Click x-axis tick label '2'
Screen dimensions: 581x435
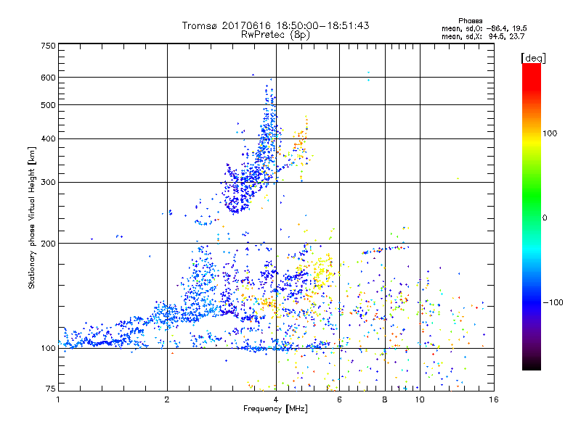click(167, 399)
